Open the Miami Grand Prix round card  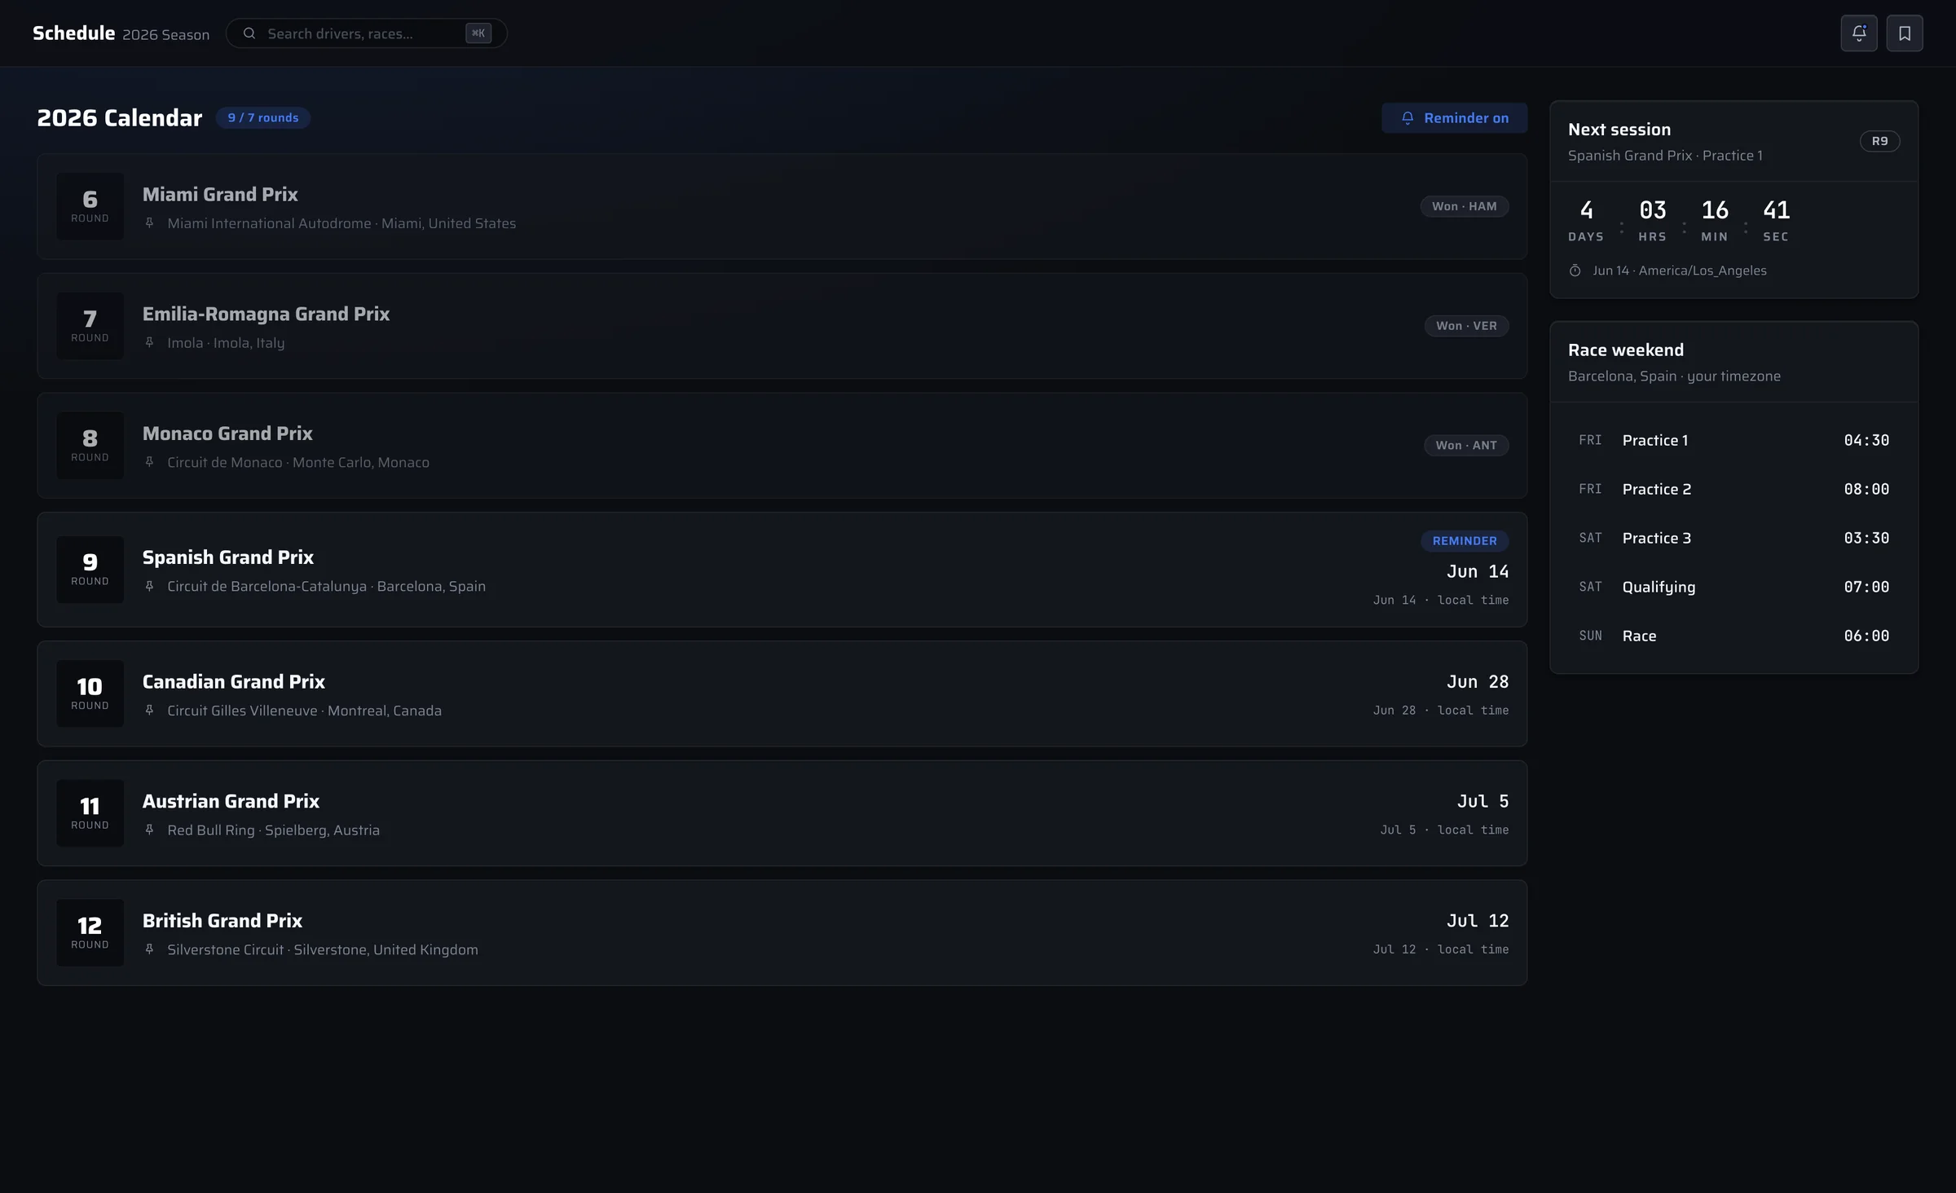coord(782,206)
